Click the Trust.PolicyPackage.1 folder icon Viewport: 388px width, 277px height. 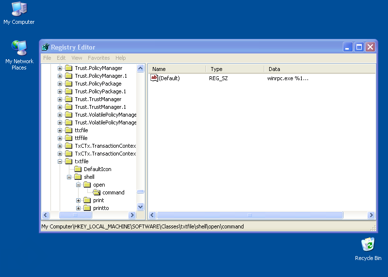(68, 91)
